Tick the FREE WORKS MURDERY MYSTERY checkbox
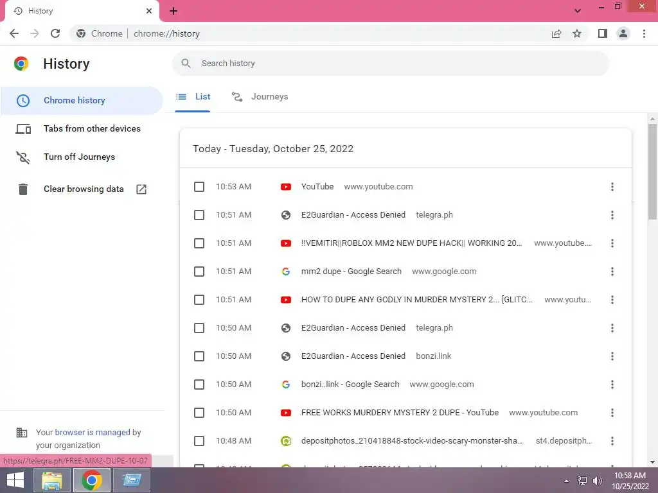The height and width of the screenshot is (493, 658). [199, 413]
